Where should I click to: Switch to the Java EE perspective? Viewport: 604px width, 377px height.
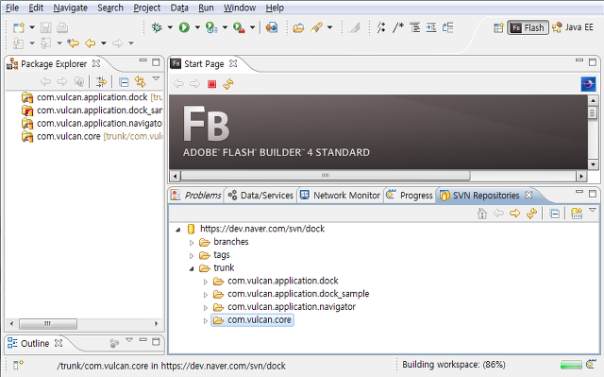[x=573, y=27]
